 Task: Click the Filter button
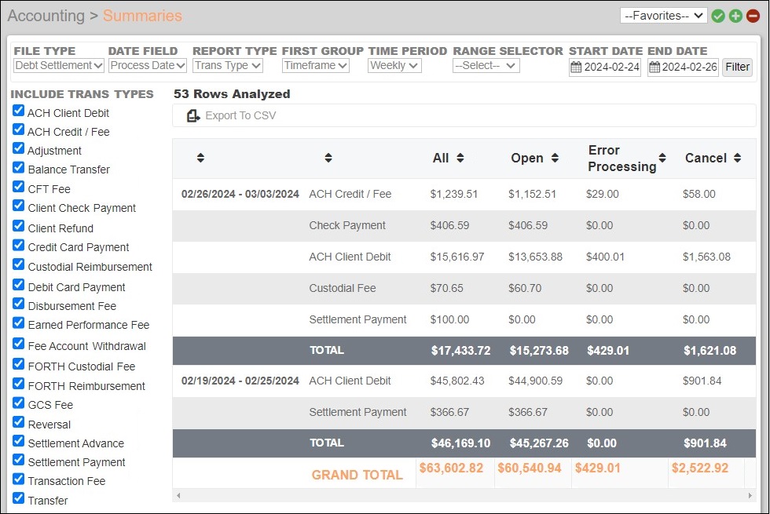(x=736, y=67)
